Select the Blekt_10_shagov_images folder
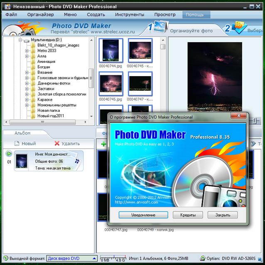 [x=58, y=45]
